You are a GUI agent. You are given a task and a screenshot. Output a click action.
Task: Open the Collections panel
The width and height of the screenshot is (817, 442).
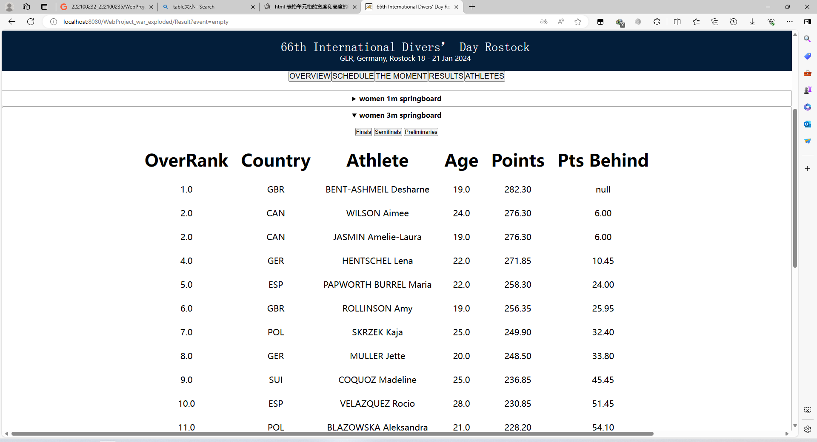pyautogui.click(x=714, y=22)
